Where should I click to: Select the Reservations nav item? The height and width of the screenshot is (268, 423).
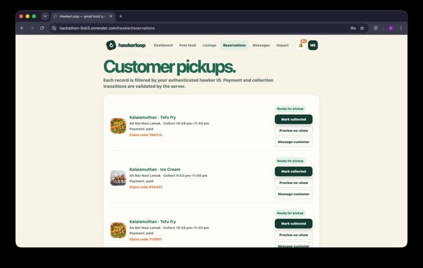(x=234, y=45)
